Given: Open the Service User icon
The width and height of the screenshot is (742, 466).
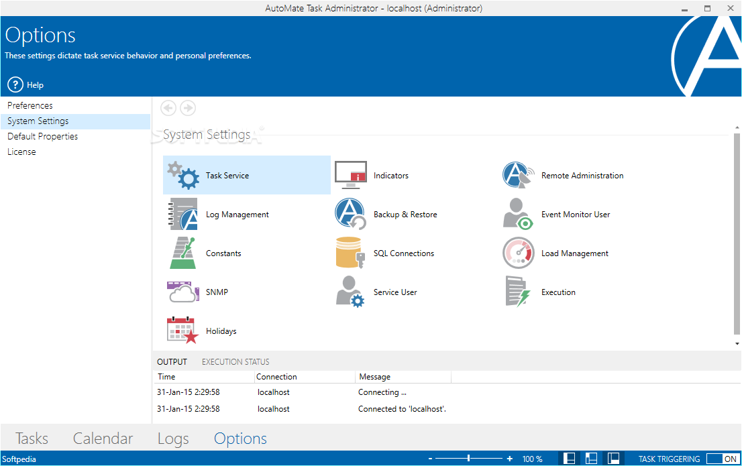Looking at the screenshot, I should click(350, 292).
